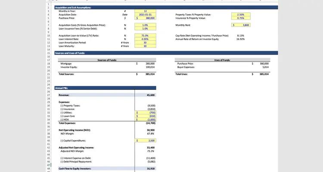Click the Annual Rate of Return 16.92%
Viewport: 323px width, 172px height.
(241, 39)
